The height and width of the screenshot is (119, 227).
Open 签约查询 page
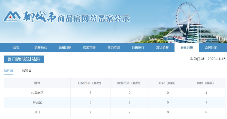(113, 48)
